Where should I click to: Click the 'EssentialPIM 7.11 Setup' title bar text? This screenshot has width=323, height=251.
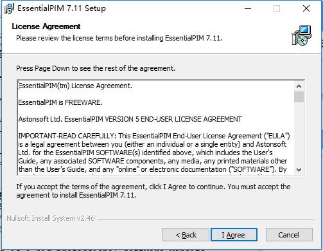coord(62,8)
